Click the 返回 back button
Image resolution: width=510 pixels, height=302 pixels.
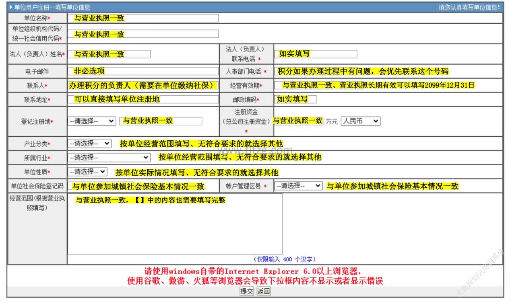click(263, 292)
